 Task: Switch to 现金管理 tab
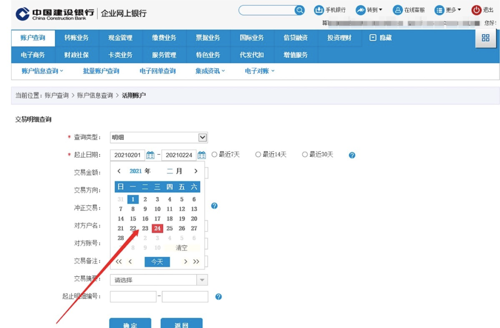point(120,38)
